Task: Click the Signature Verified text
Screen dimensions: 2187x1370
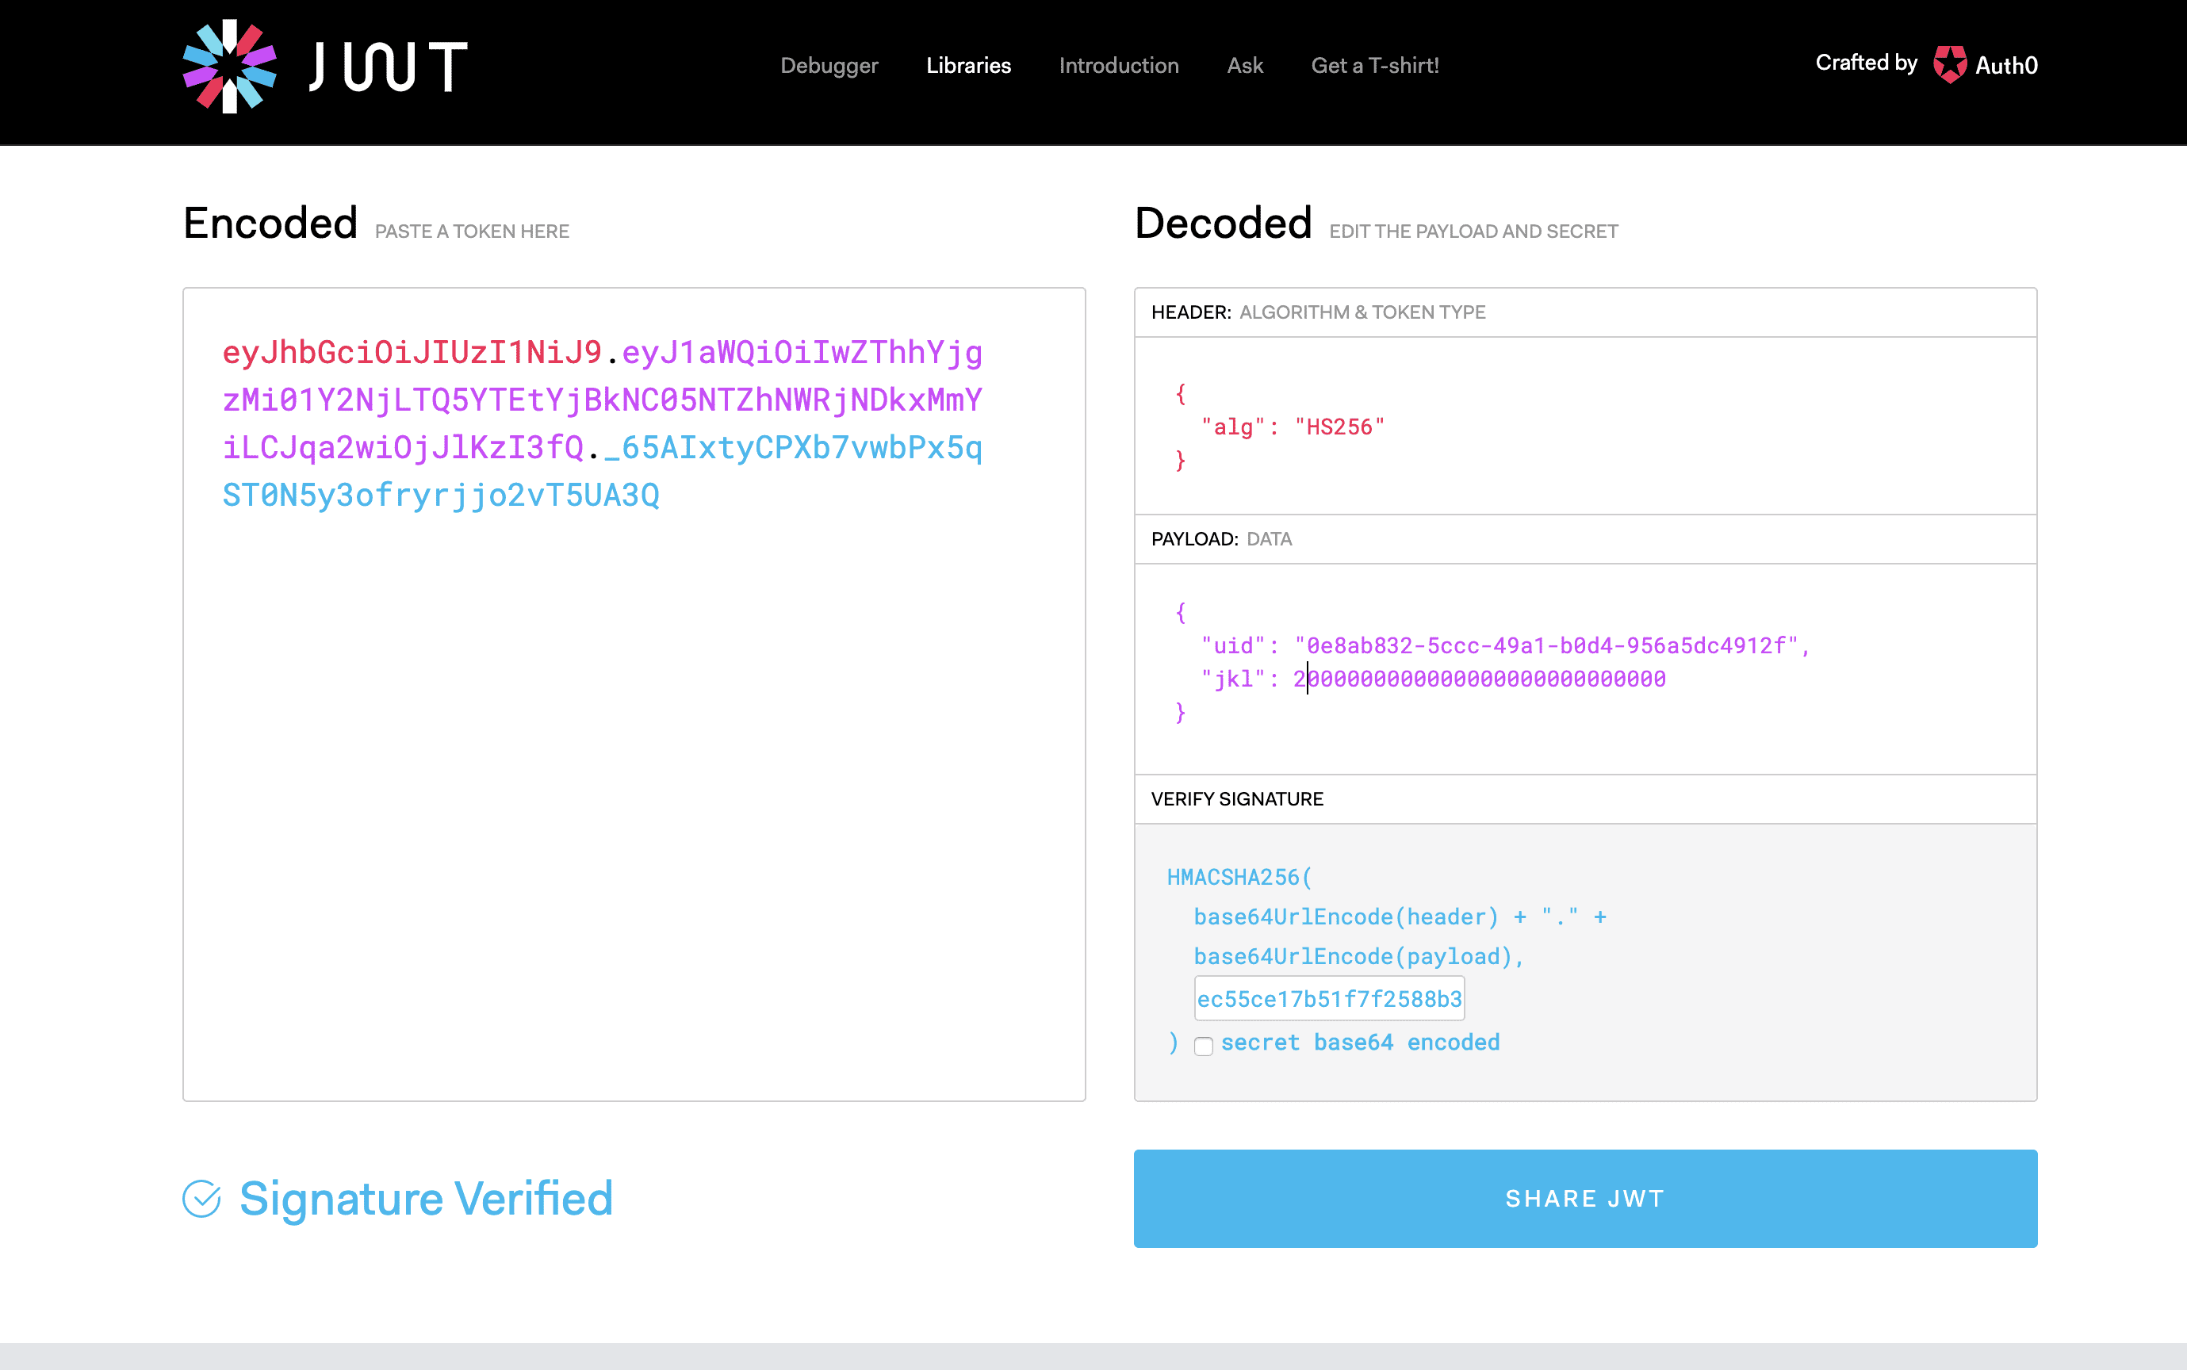Action: tap(426, 1199)
